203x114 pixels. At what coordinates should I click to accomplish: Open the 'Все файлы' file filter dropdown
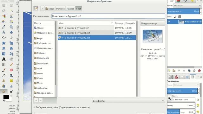[128, 101]
